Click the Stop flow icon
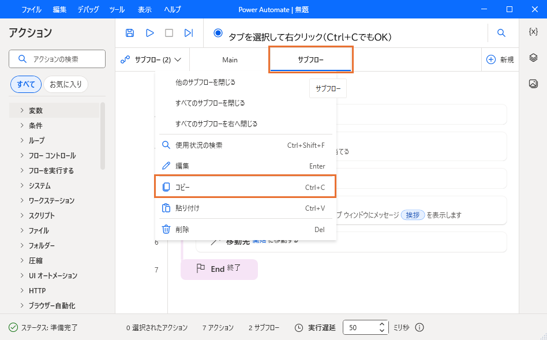 (x=169, y=33)
